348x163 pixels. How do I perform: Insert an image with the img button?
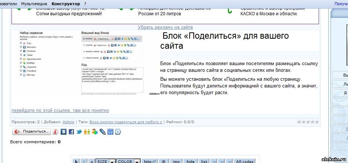click(x=176, y=161)
